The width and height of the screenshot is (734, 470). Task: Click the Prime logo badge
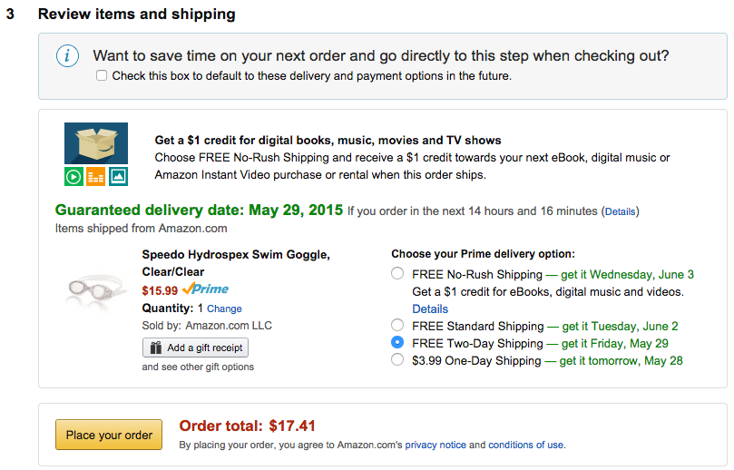tap(205, 289)
